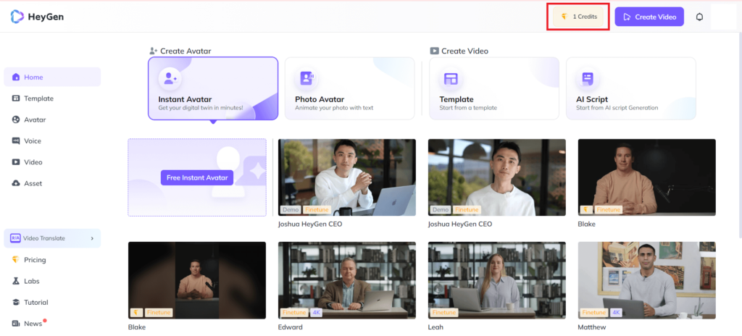The width and height of the screenshot is (742, 336).
Task: Click the Labs flask icon in sidebar
Action: 16,281
